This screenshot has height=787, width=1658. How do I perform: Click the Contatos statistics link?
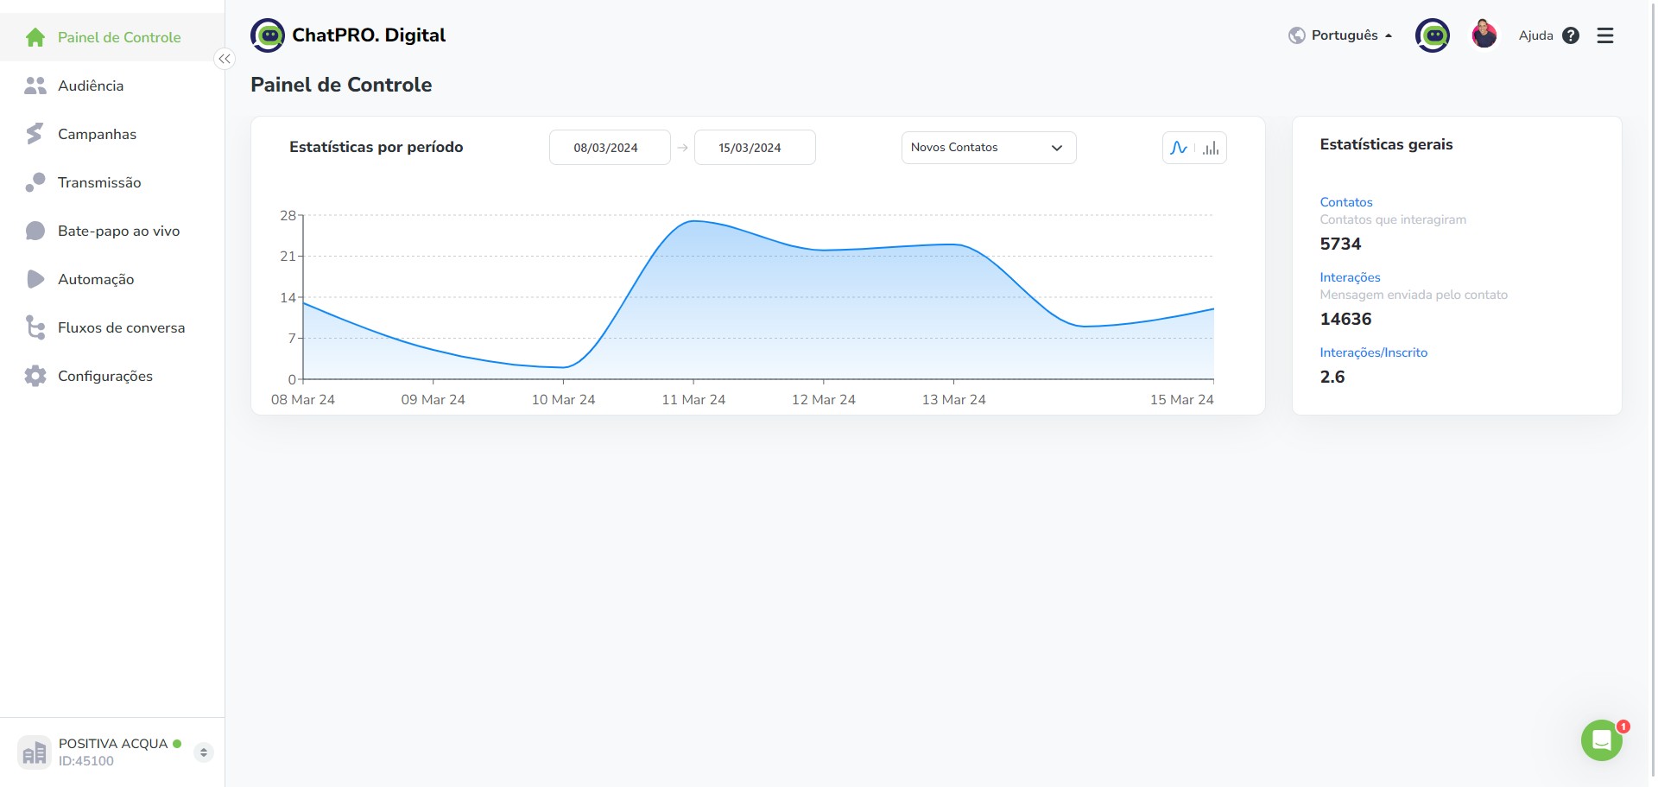[x=1345, y=202]
